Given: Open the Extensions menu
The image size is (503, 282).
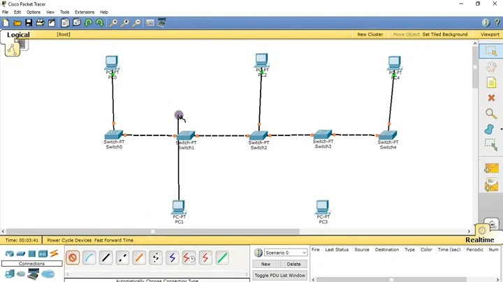Looking at the screenshot, I should coord(85,12).
